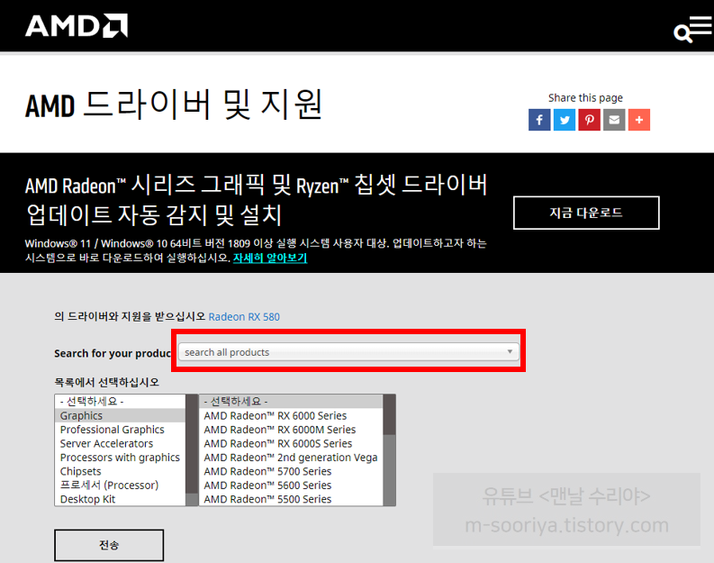Choose AMD Radeon 5600 Series

point(292,486)
